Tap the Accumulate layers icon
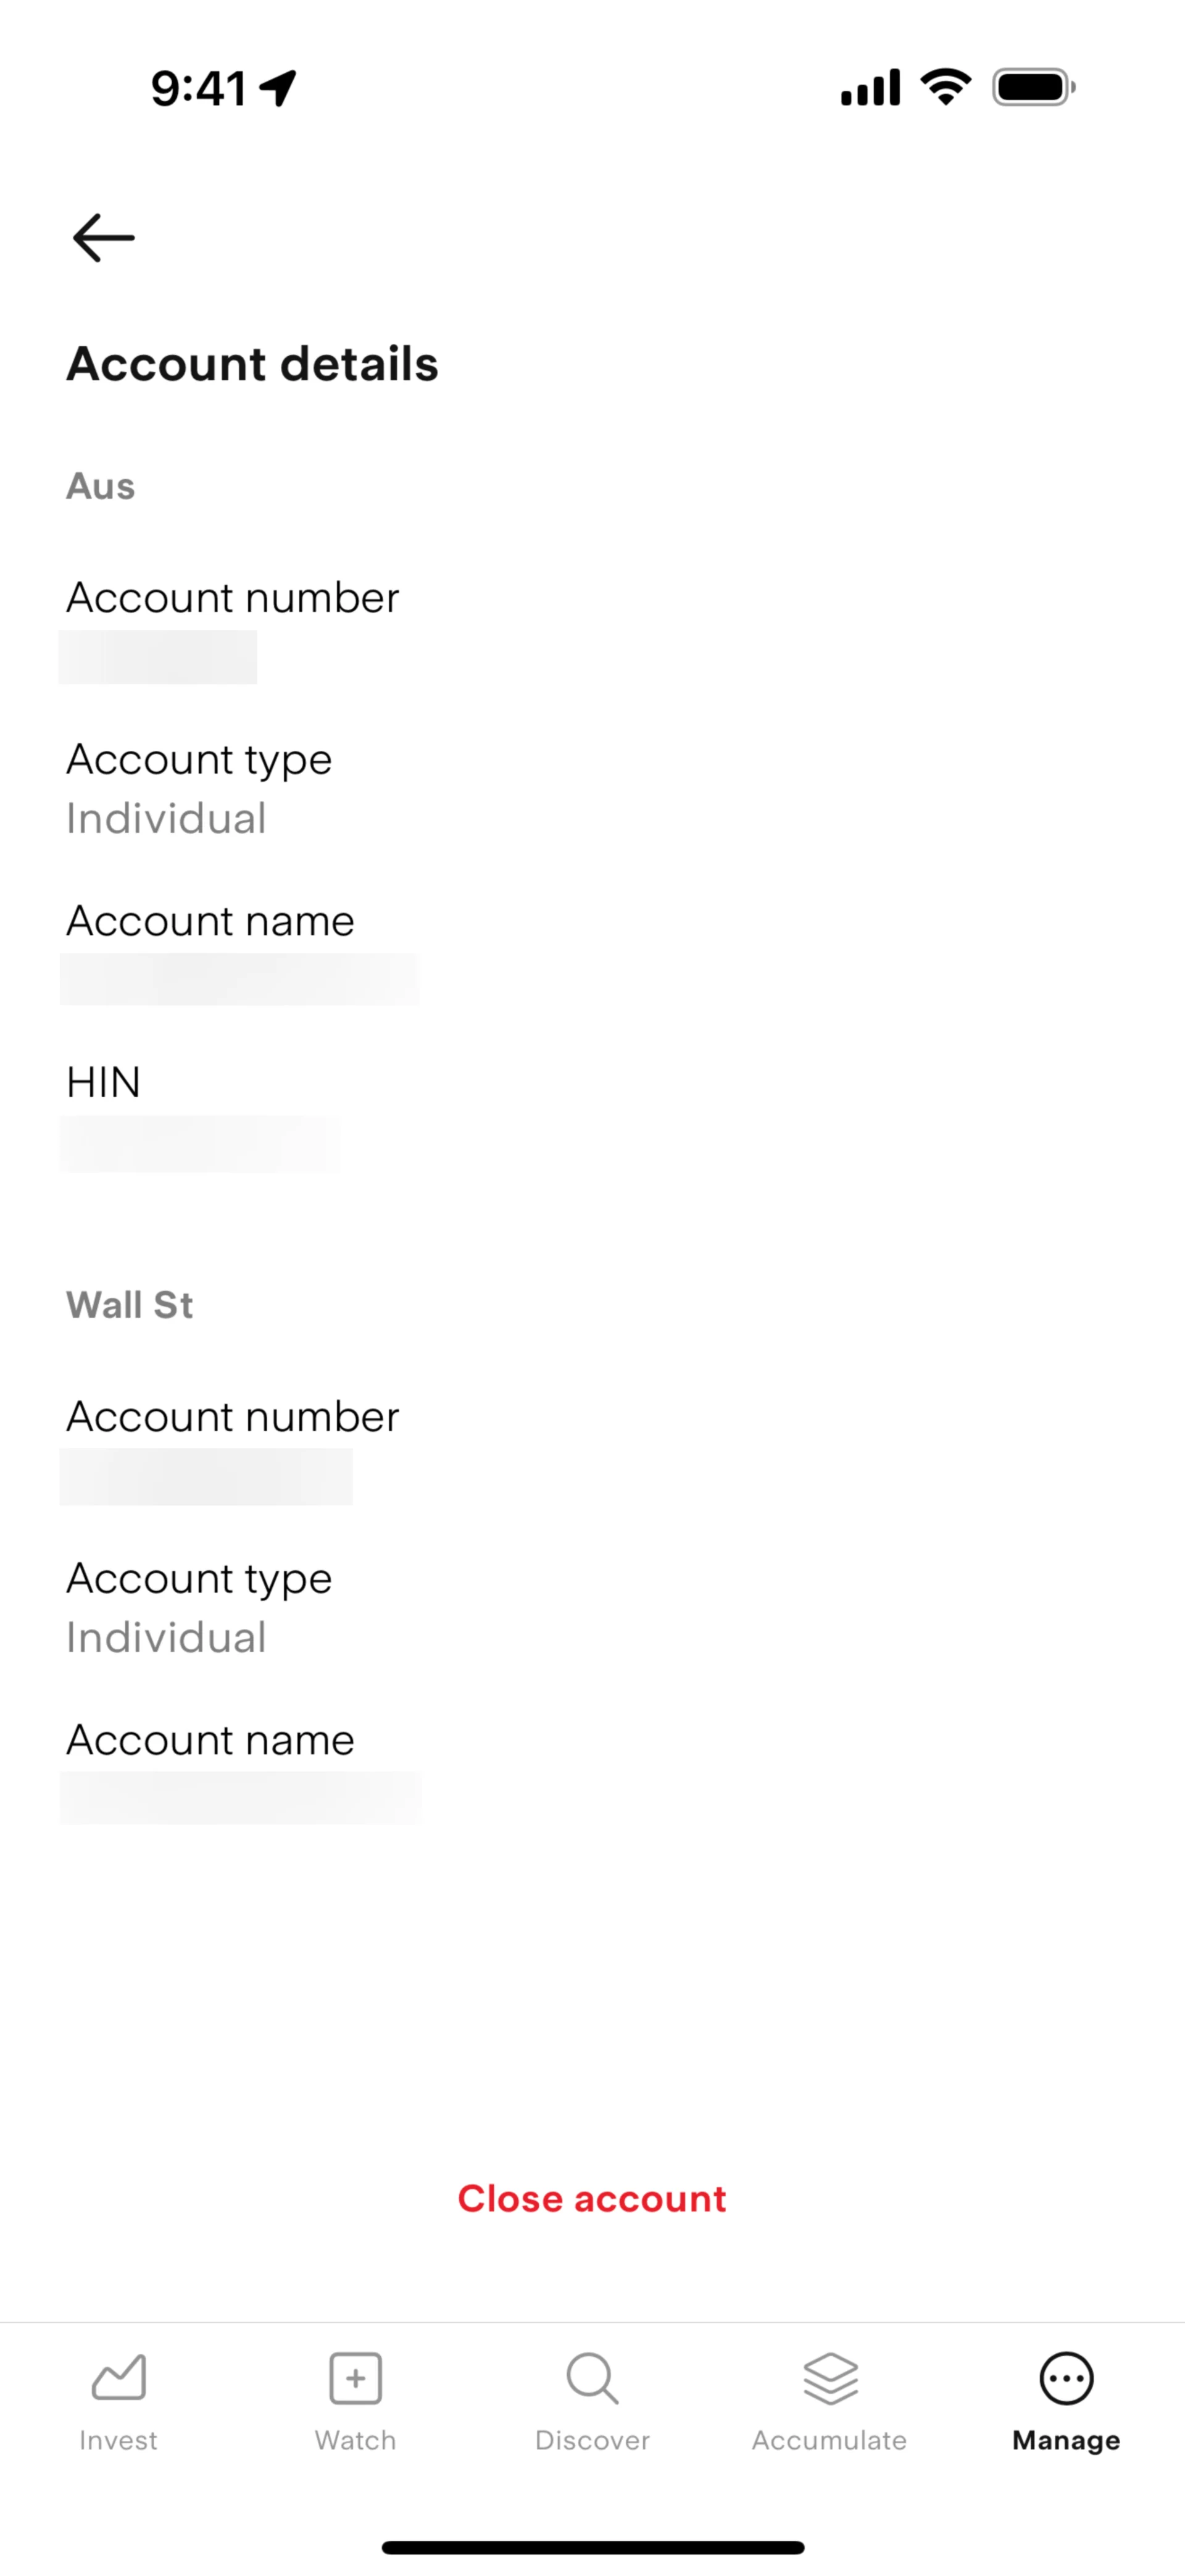Viewport: 1185px width, 2576px height. (x=830, y=2377)
